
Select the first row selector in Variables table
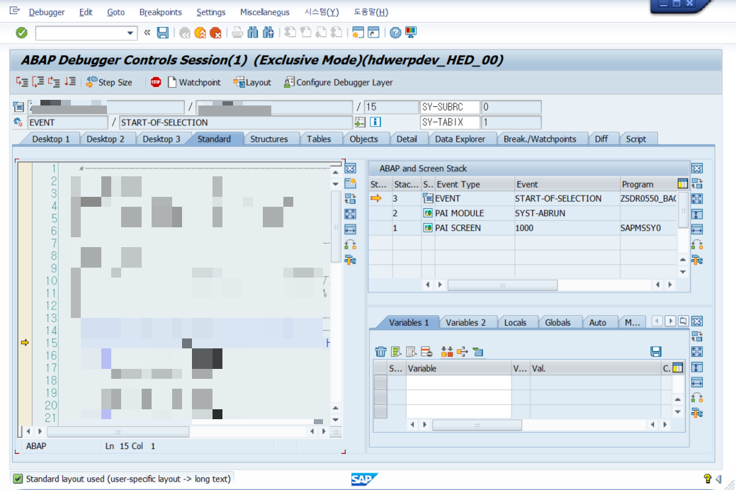[380, 382]
